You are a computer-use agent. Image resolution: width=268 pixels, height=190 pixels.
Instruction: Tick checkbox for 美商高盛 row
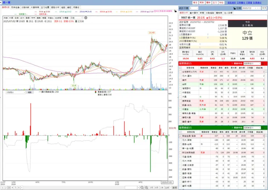point(180,101)
